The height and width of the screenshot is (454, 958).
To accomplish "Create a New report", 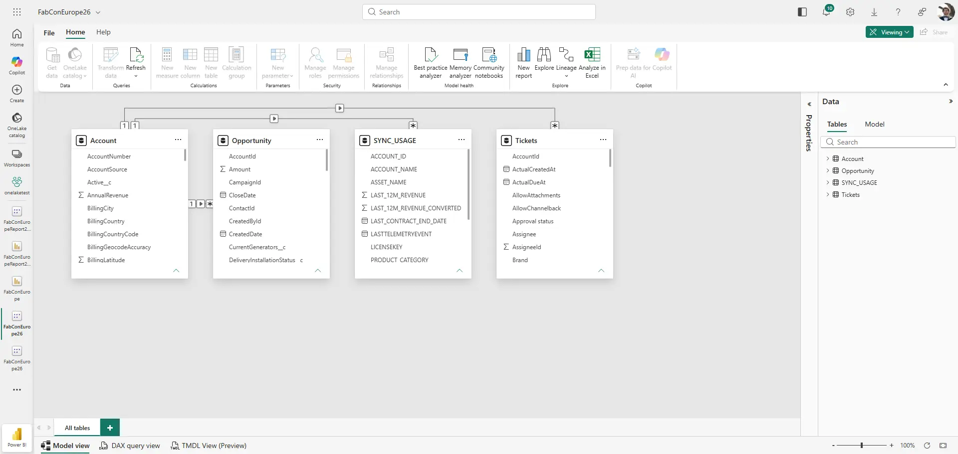I will point(523,63).
